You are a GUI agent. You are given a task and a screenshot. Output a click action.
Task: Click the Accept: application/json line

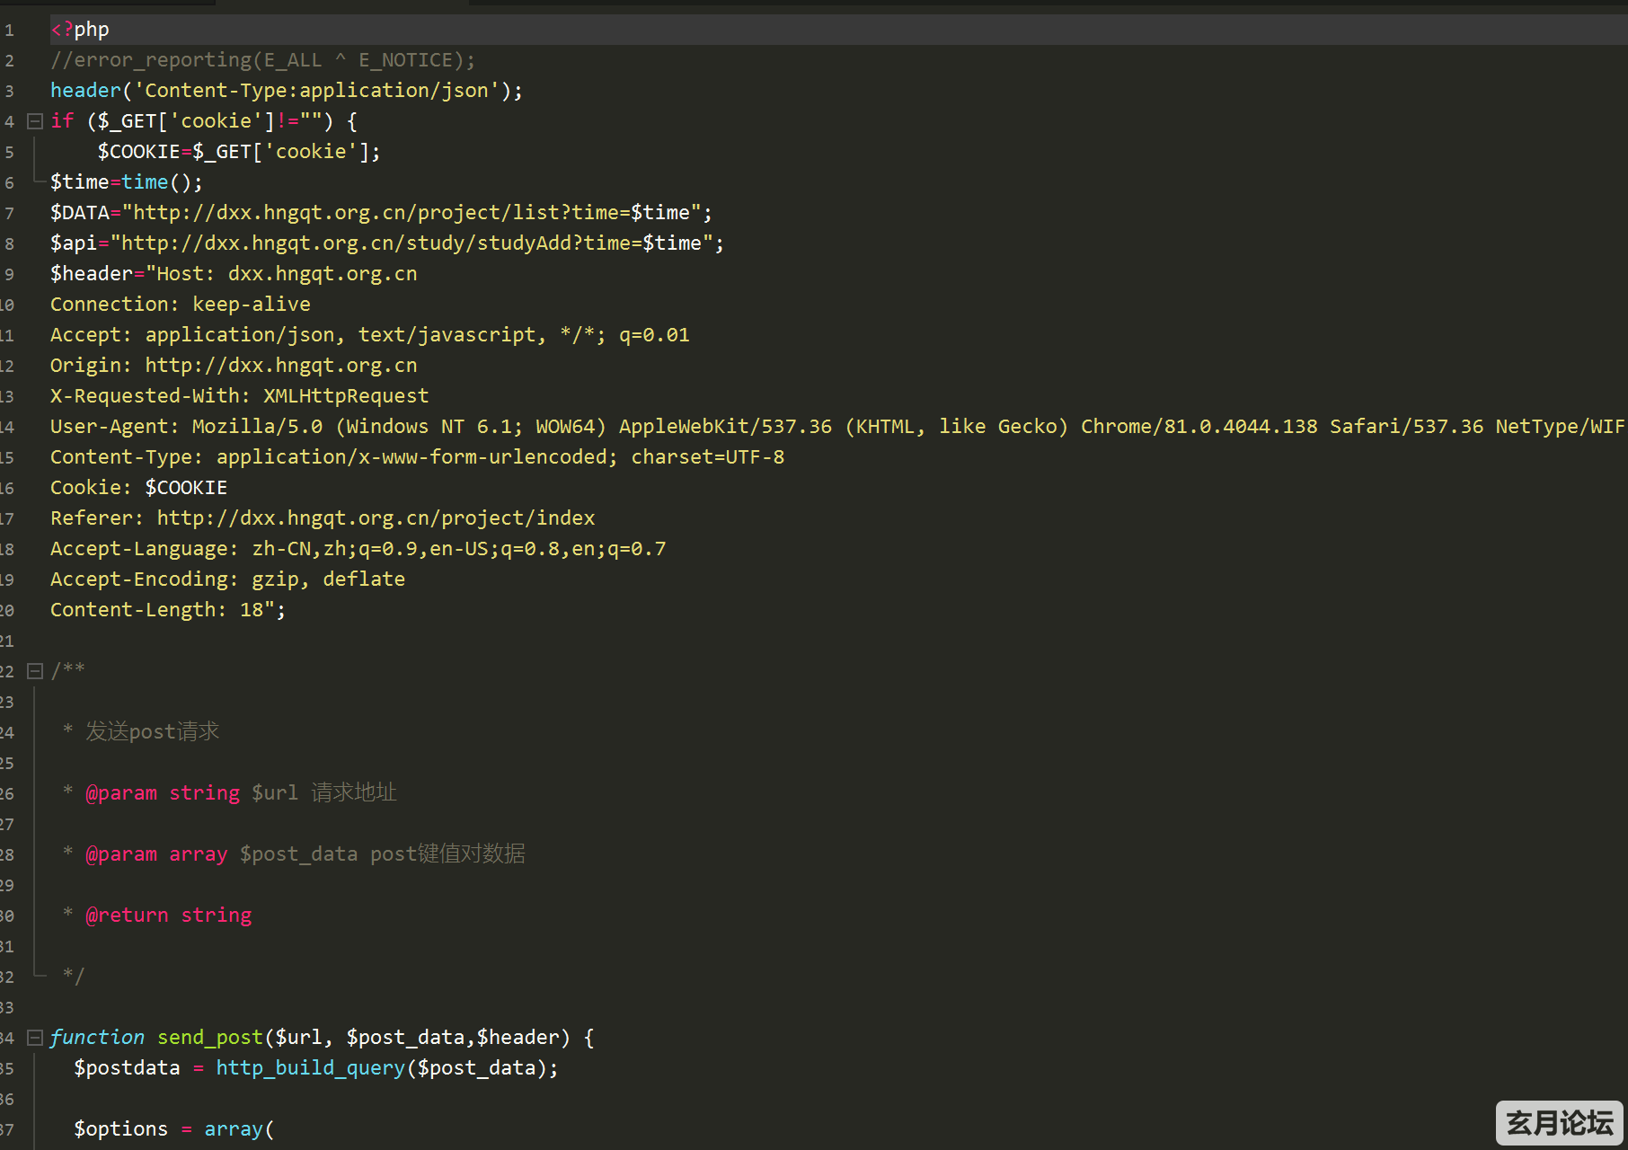tap(370, 335)
